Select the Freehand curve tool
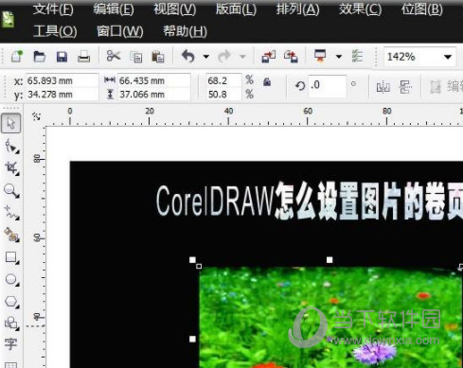The image size is (463, 368). [11, 213]
